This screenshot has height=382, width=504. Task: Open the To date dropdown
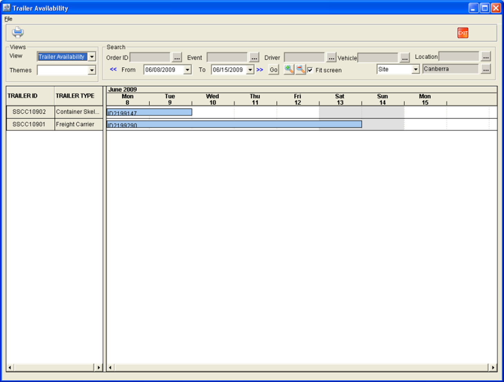click(x=250, y=70)
